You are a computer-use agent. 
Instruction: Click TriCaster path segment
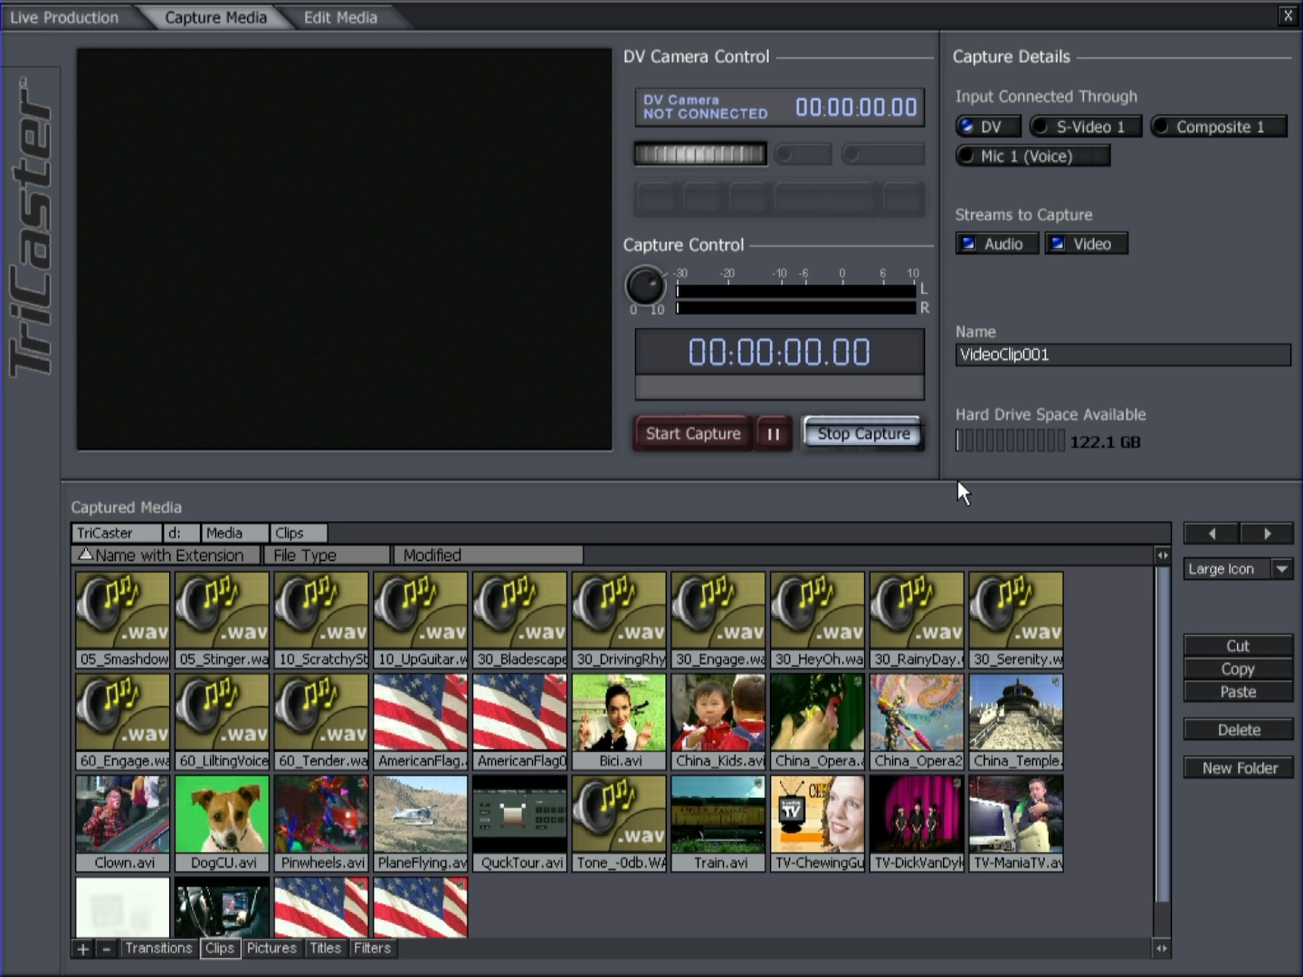coord(117,533)
